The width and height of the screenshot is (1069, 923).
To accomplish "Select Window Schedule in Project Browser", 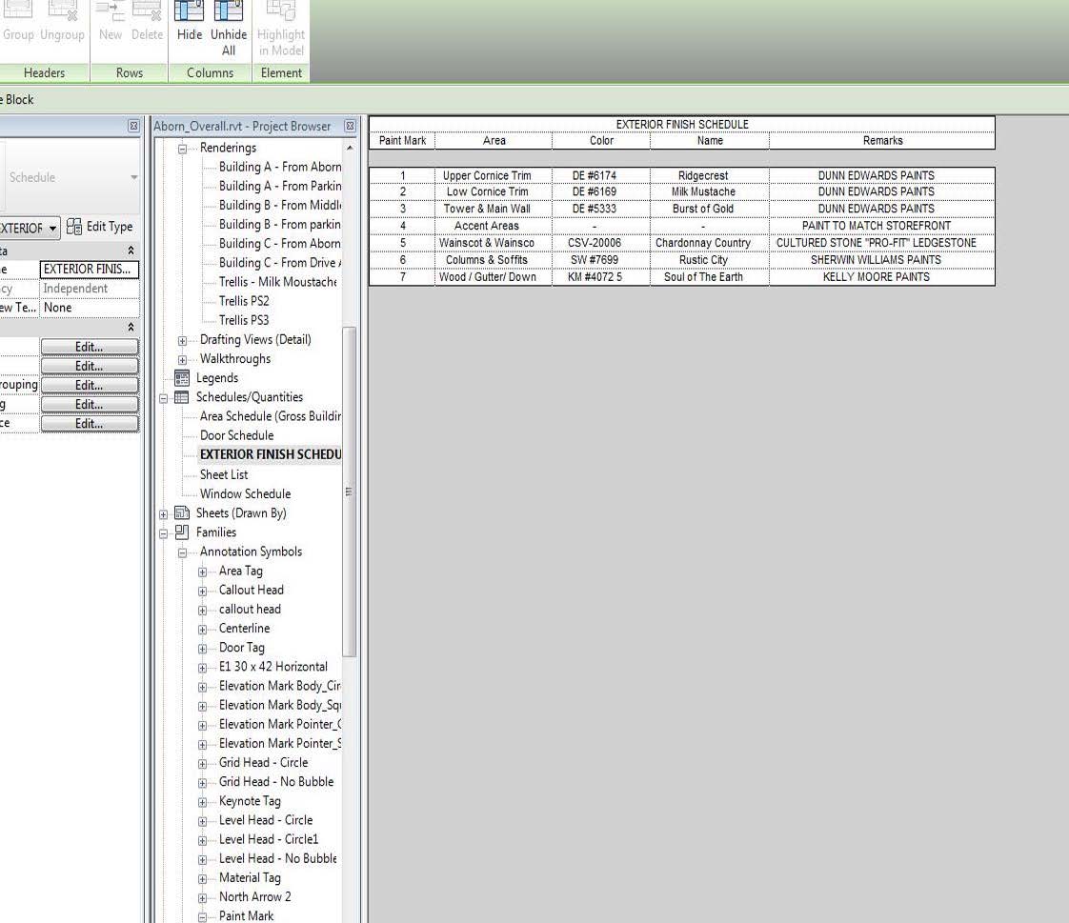I will pos(245,493).
